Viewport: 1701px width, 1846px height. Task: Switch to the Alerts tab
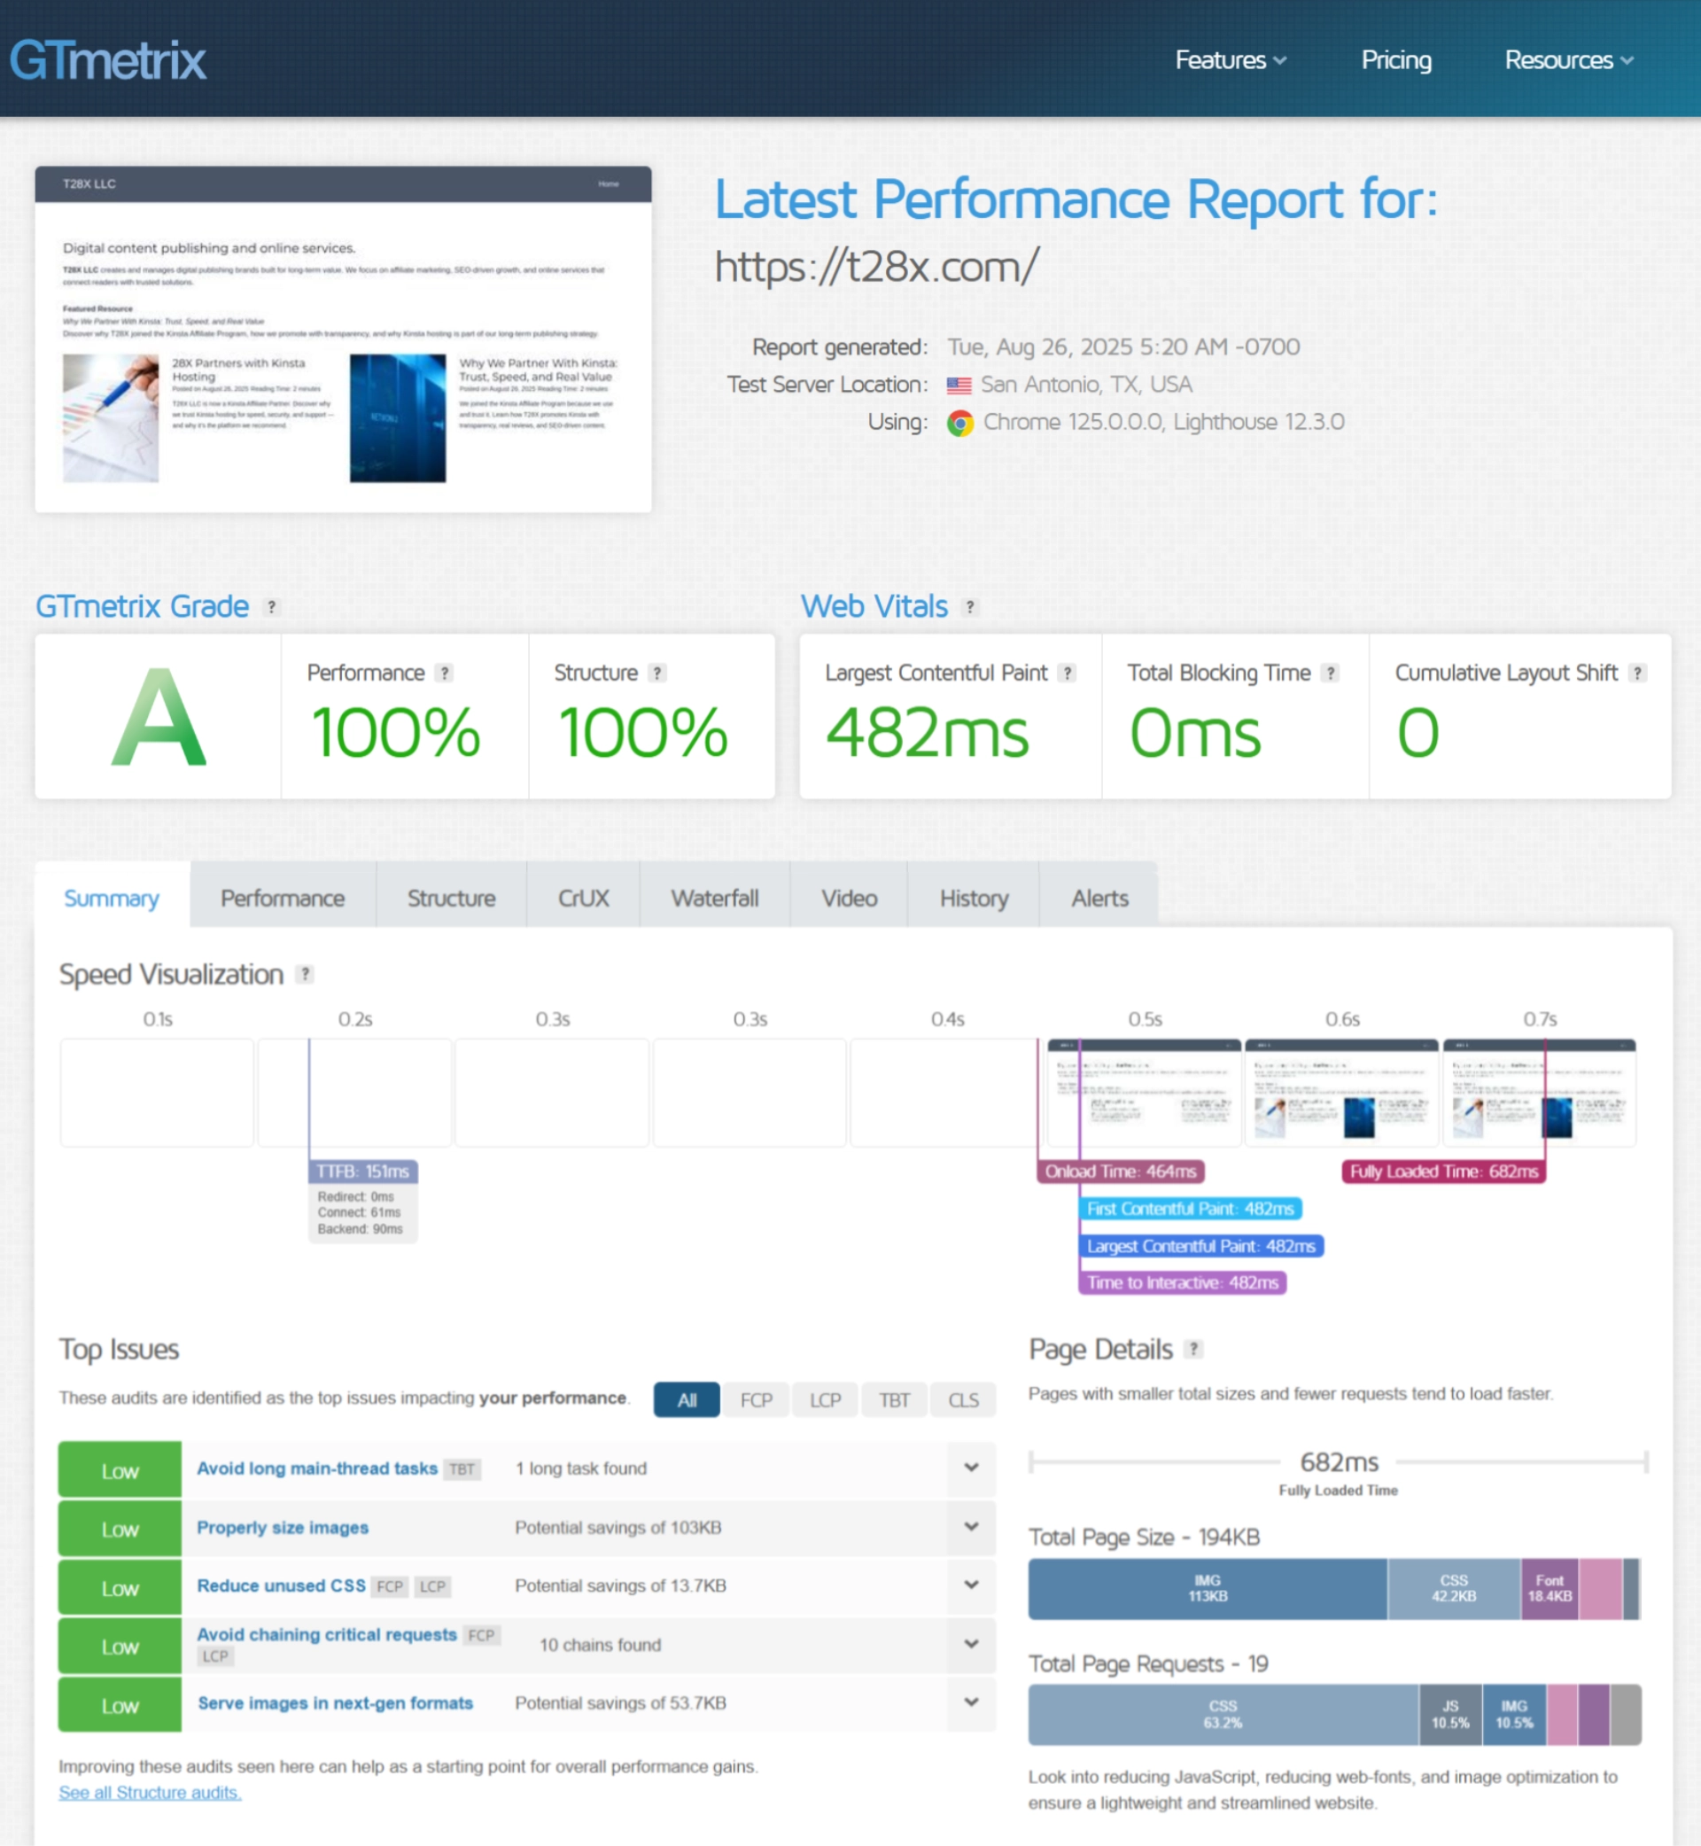(x=1099, y=898)
